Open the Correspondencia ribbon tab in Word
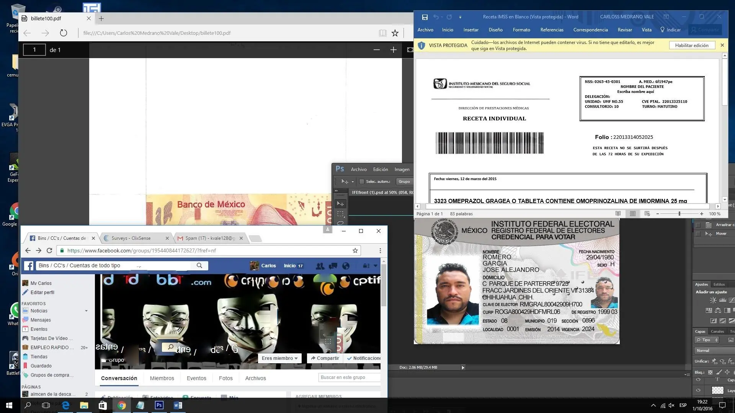Viewport: 735px width, 413px height. [590, 30]
